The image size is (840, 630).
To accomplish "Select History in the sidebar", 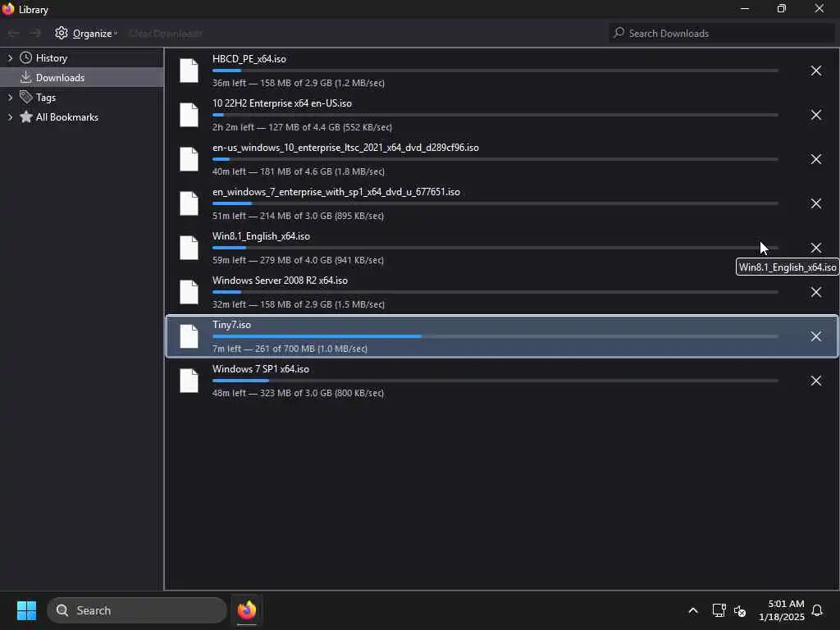I will click(x=52, y=58).
